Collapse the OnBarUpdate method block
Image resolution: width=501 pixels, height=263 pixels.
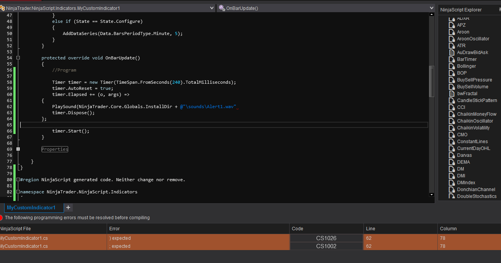(x=18, y=58)
